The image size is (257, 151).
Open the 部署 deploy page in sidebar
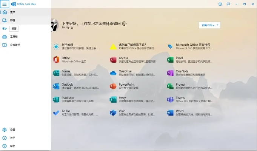click(25, 20)
